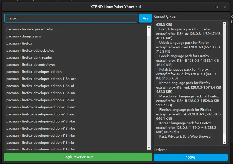Image resolution: width=233 pixels, height=164 pixels.
Task: Minimize the XTEND Paket Yöneticisi window
Action: point(208,7)
